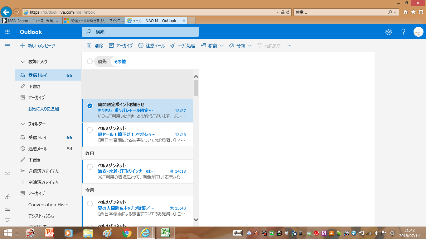Viewport: 426px width, 239px height.
Task: Delete the selected message
Action: coord(95,45)
